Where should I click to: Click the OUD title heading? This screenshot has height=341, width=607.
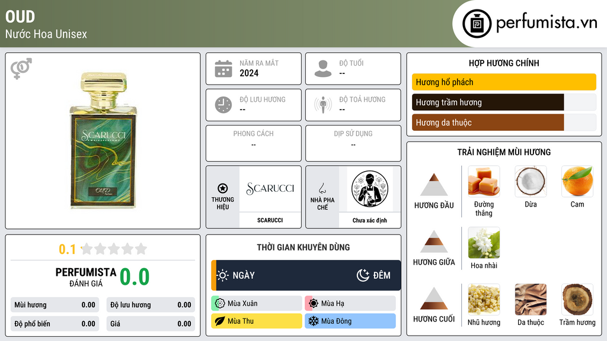20,17
